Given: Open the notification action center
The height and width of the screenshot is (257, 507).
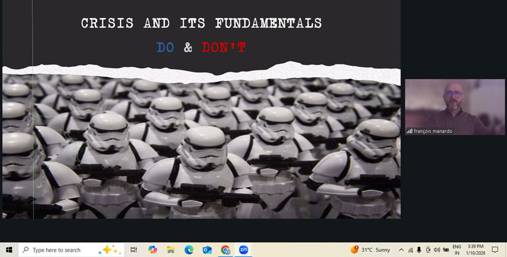Looking at the screenshot, I should coord(495,249).
